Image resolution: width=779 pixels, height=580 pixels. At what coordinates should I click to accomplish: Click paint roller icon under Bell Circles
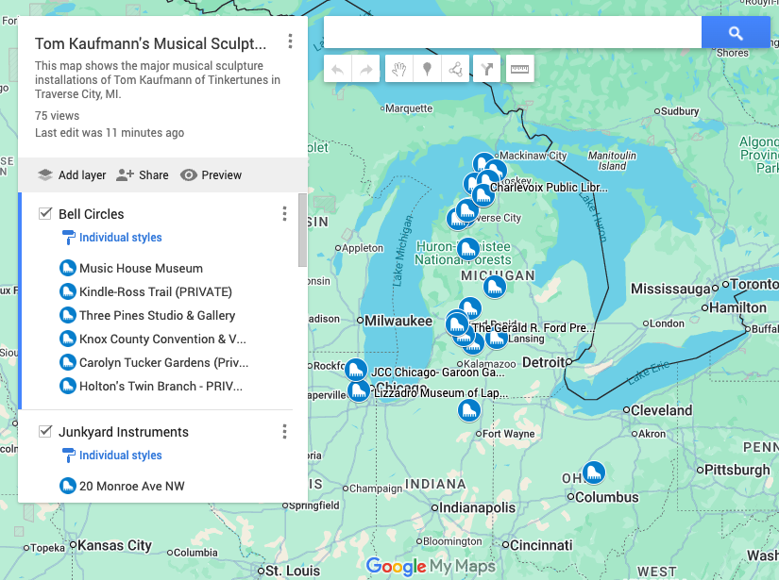tap(68, 238)
